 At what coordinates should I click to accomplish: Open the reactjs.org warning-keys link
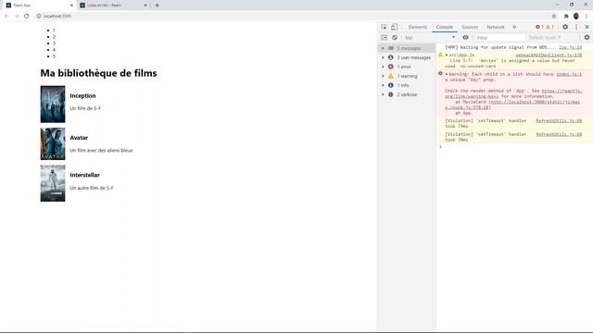[x=513, y=93]
